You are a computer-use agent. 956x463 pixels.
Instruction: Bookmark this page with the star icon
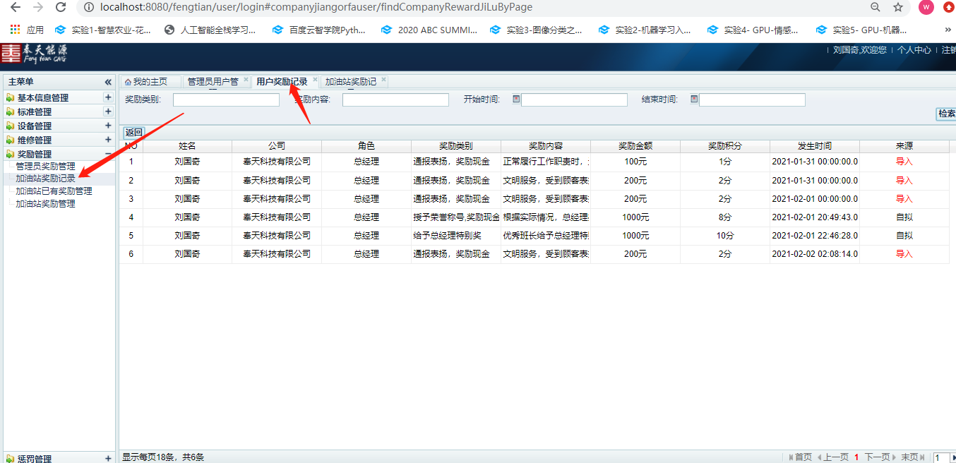898,7
